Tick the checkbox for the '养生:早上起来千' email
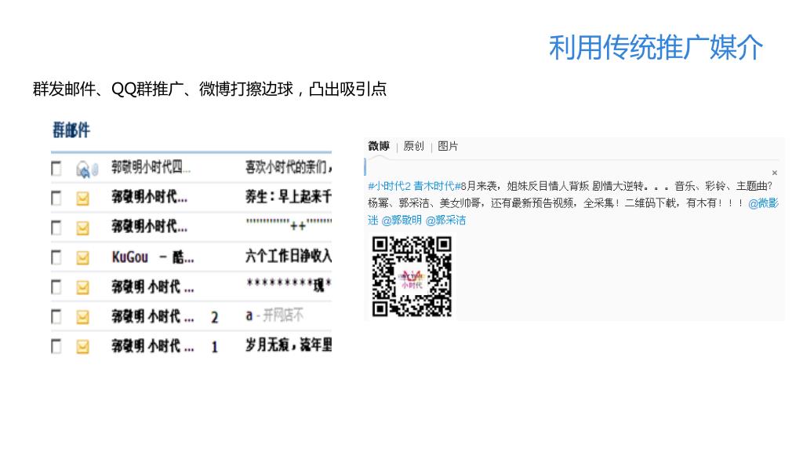This screenshot has height=452, width=803. (x=56, y=199)
